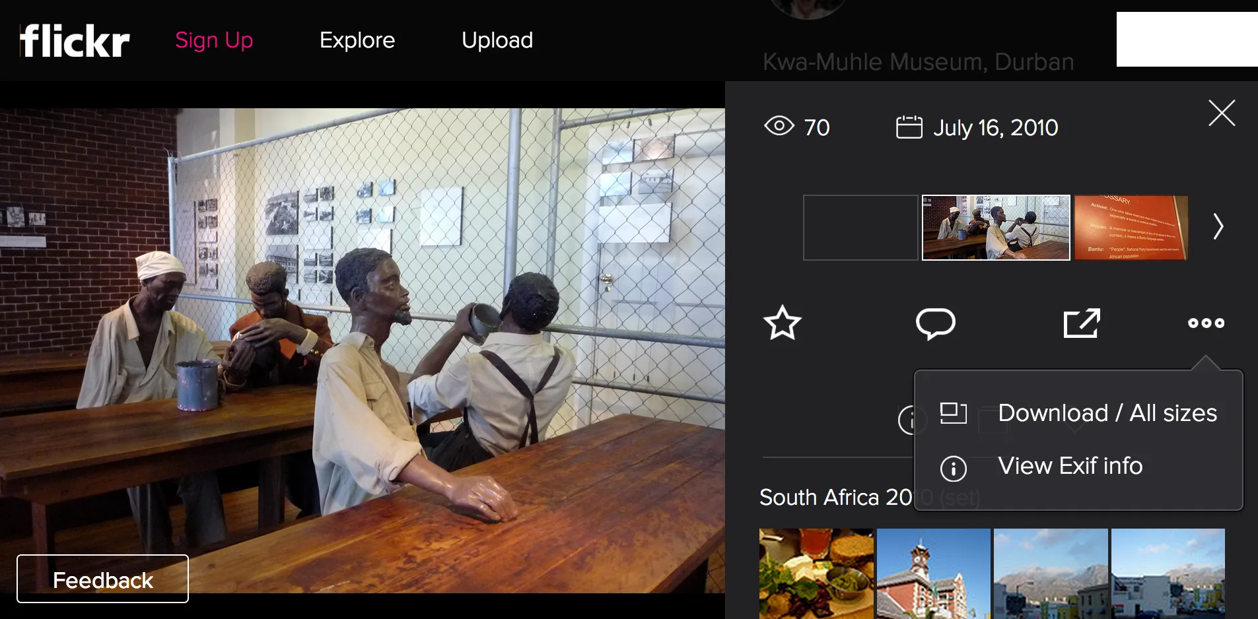Show next thumbnails with right chevron
The height and width of the screenshot is (619, 1258).
click(1218, 227)
